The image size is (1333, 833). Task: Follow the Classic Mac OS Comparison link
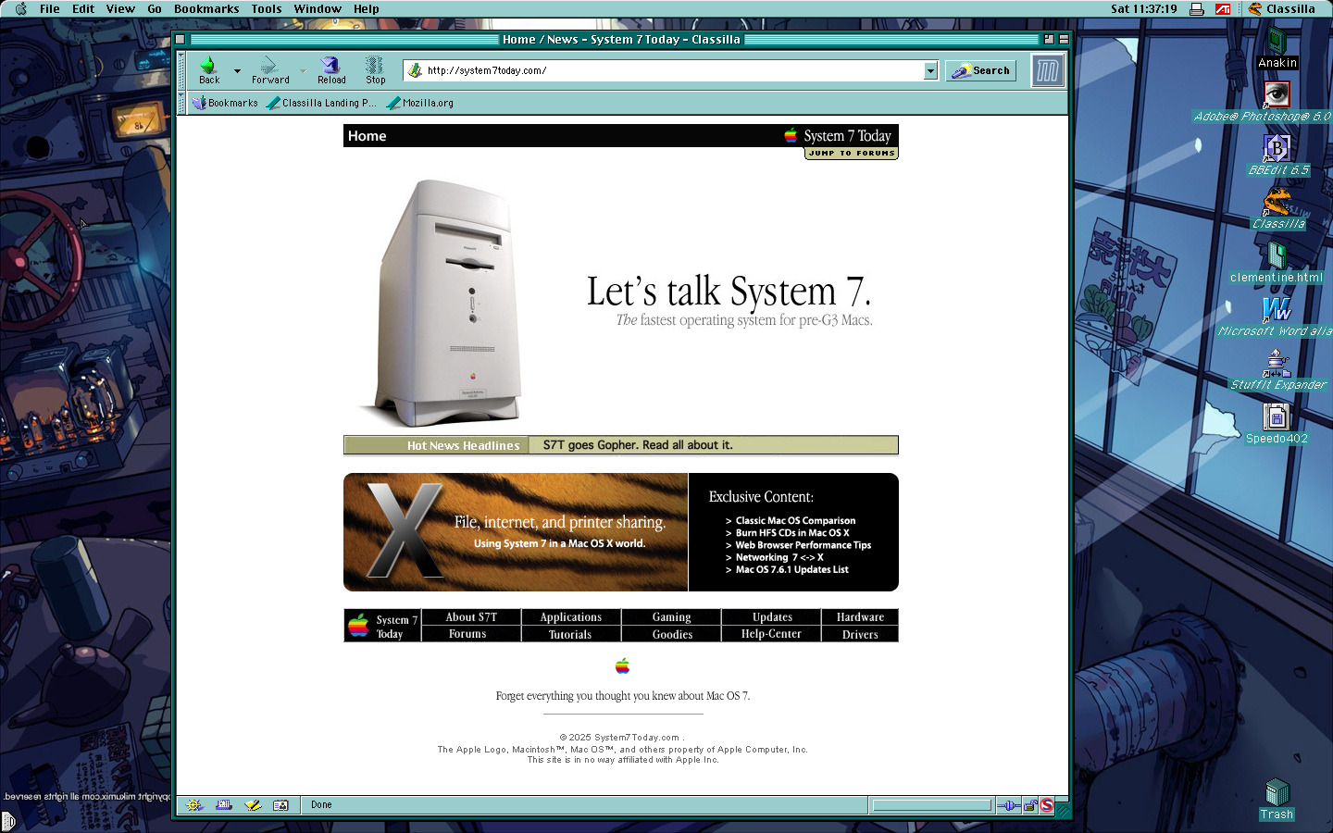(795, 521)
